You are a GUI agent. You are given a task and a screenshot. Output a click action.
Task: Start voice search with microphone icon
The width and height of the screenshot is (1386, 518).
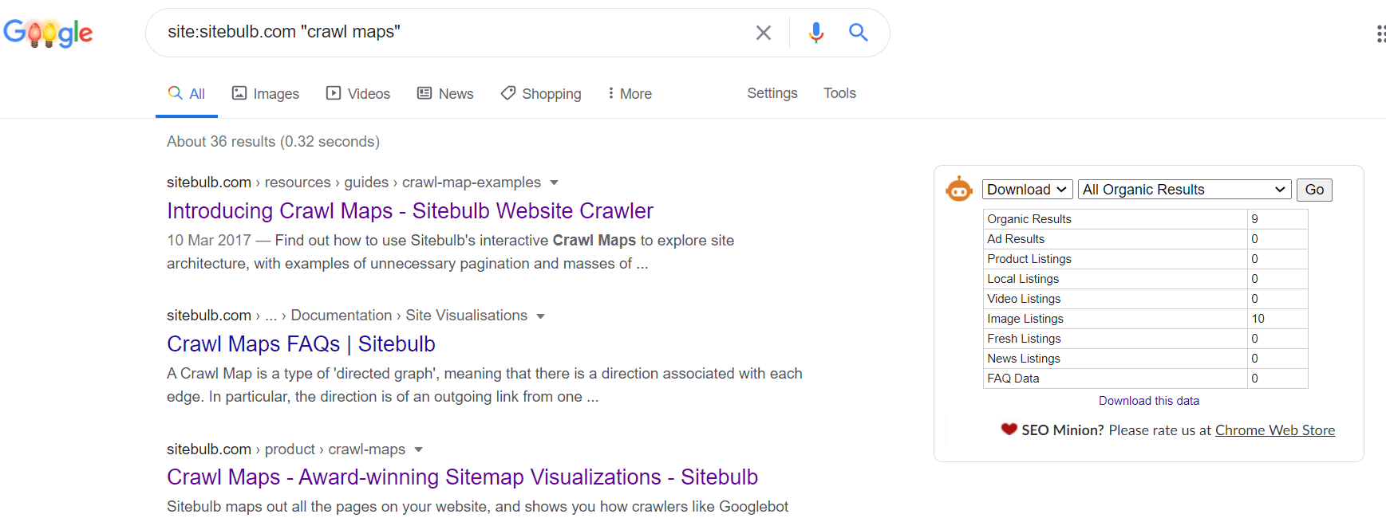pos(815,33)
